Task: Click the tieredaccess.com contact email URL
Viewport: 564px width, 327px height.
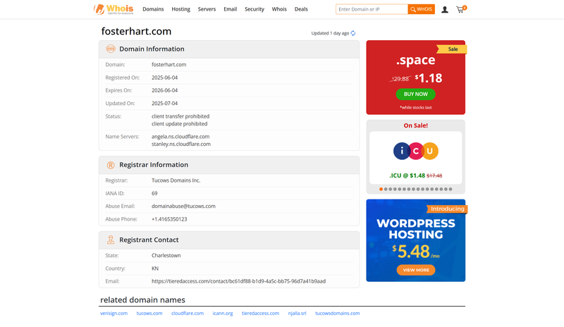Action: (x=238, y=281)
